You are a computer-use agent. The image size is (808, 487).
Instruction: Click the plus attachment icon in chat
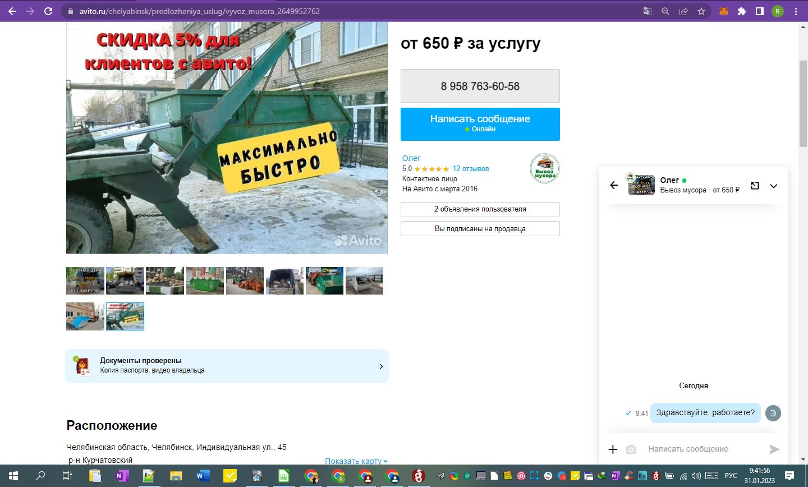(x=613, y=449)
